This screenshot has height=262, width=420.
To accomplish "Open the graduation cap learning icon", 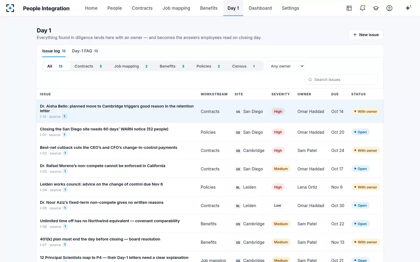I will coord(376,8).
